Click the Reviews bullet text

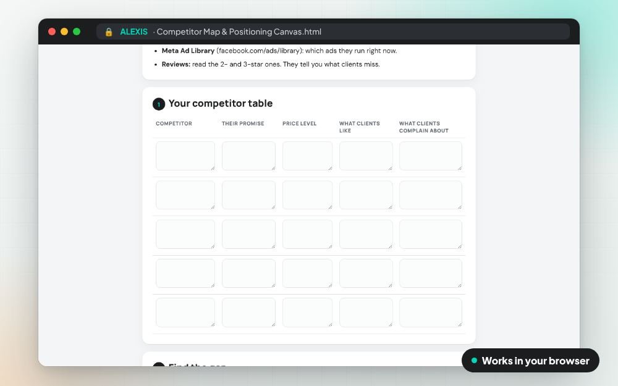click(x=271, y=64)
